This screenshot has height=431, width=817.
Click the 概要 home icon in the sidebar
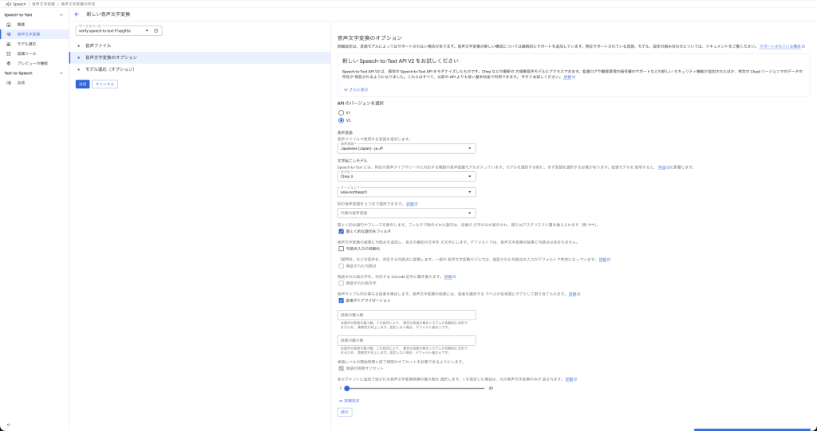tap(9, 25)
